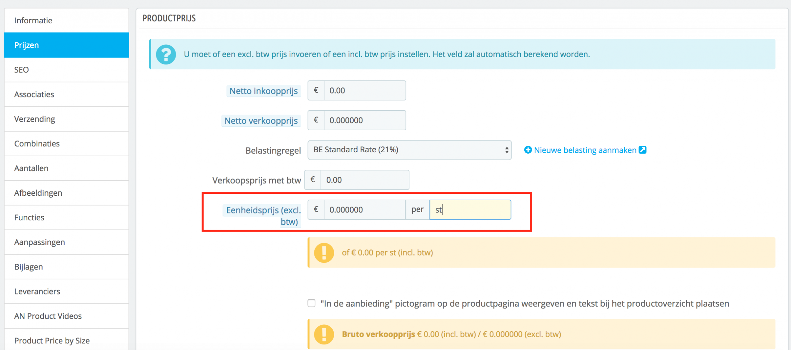Switch to the SEO tab

(x=66, y=70)
